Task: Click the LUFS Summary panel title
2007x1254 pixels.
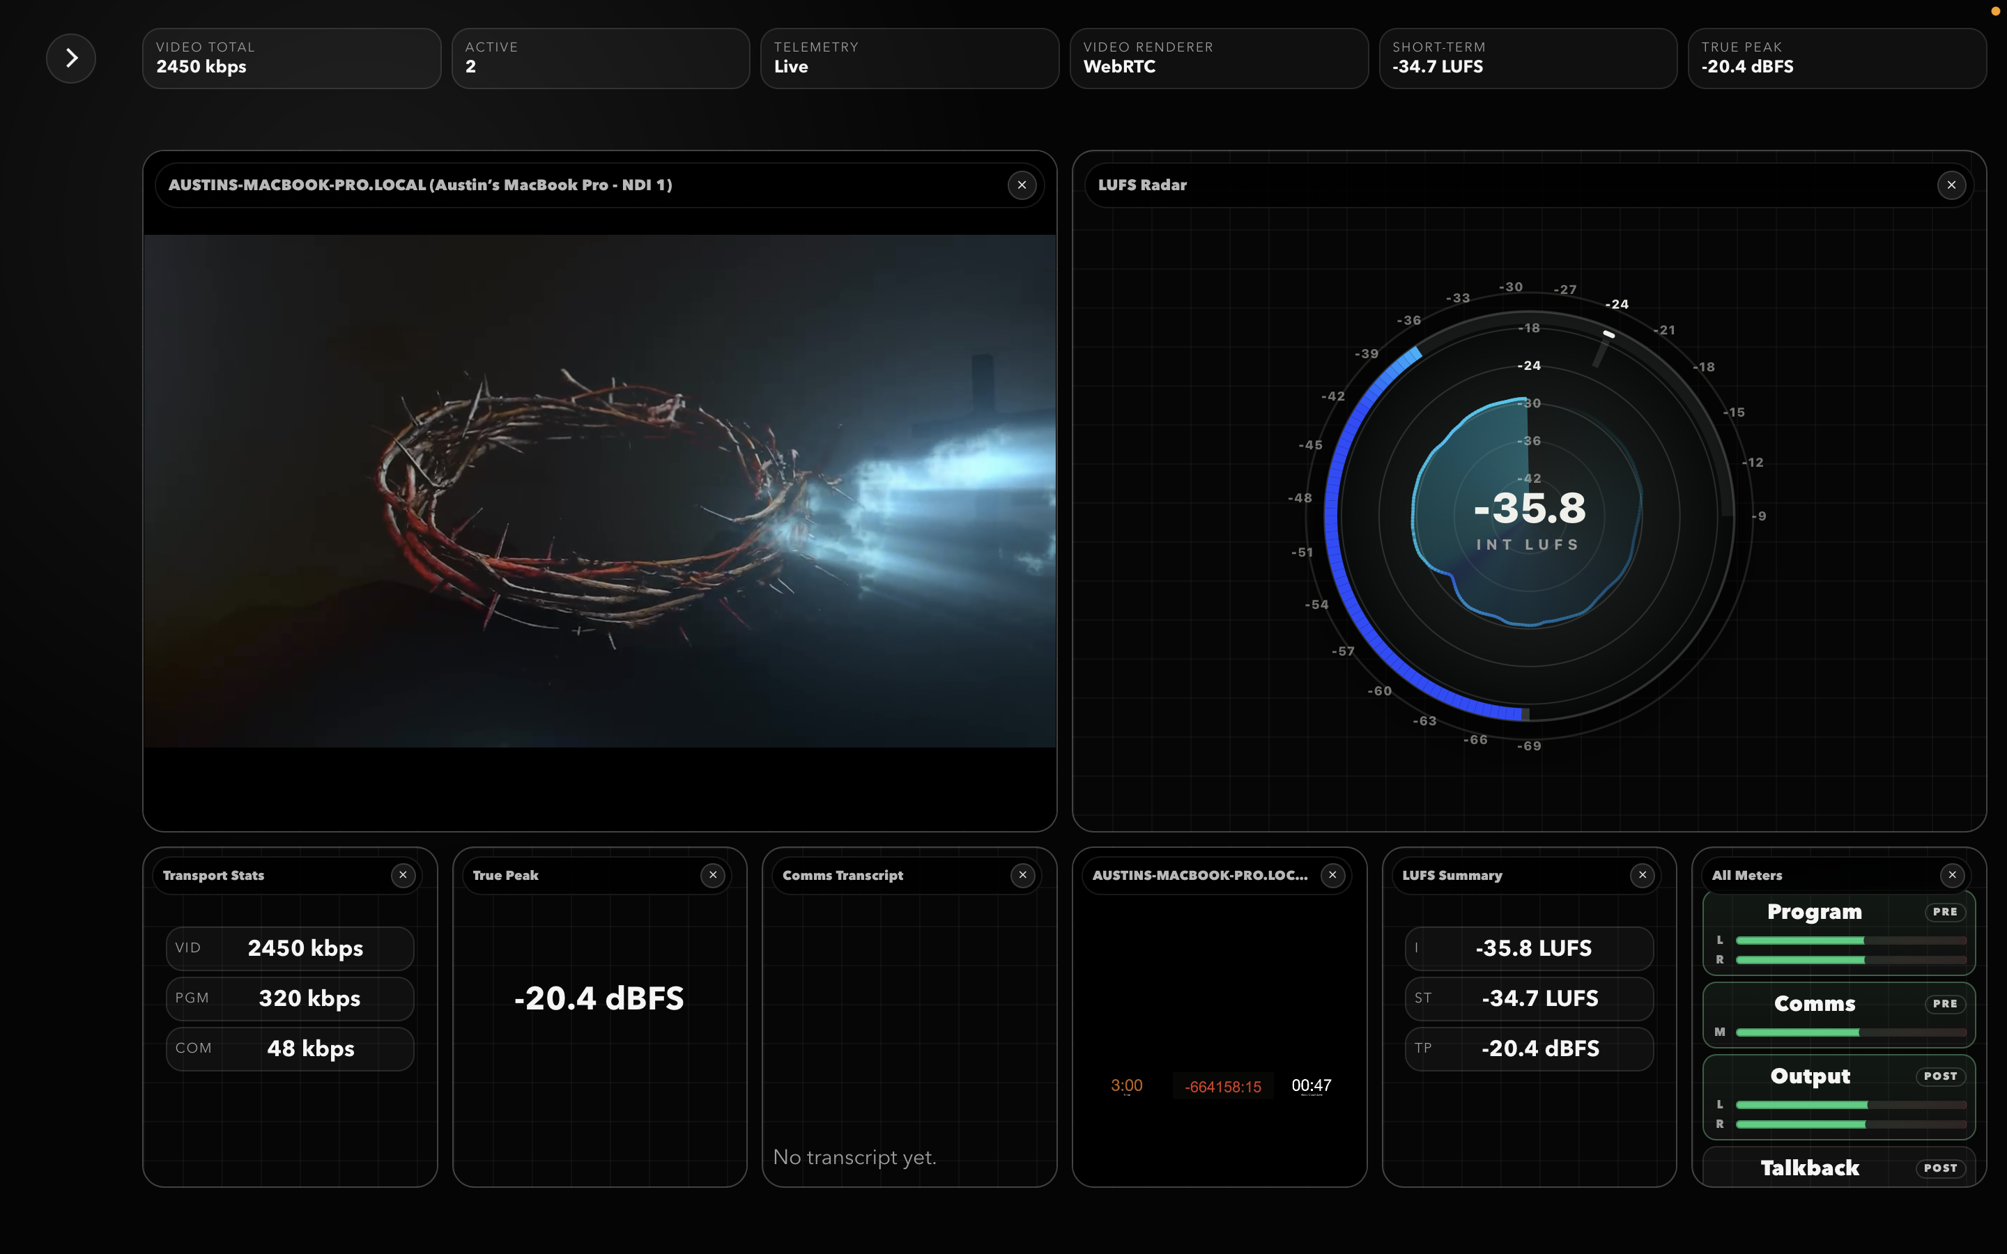Action: (1452, 875)
